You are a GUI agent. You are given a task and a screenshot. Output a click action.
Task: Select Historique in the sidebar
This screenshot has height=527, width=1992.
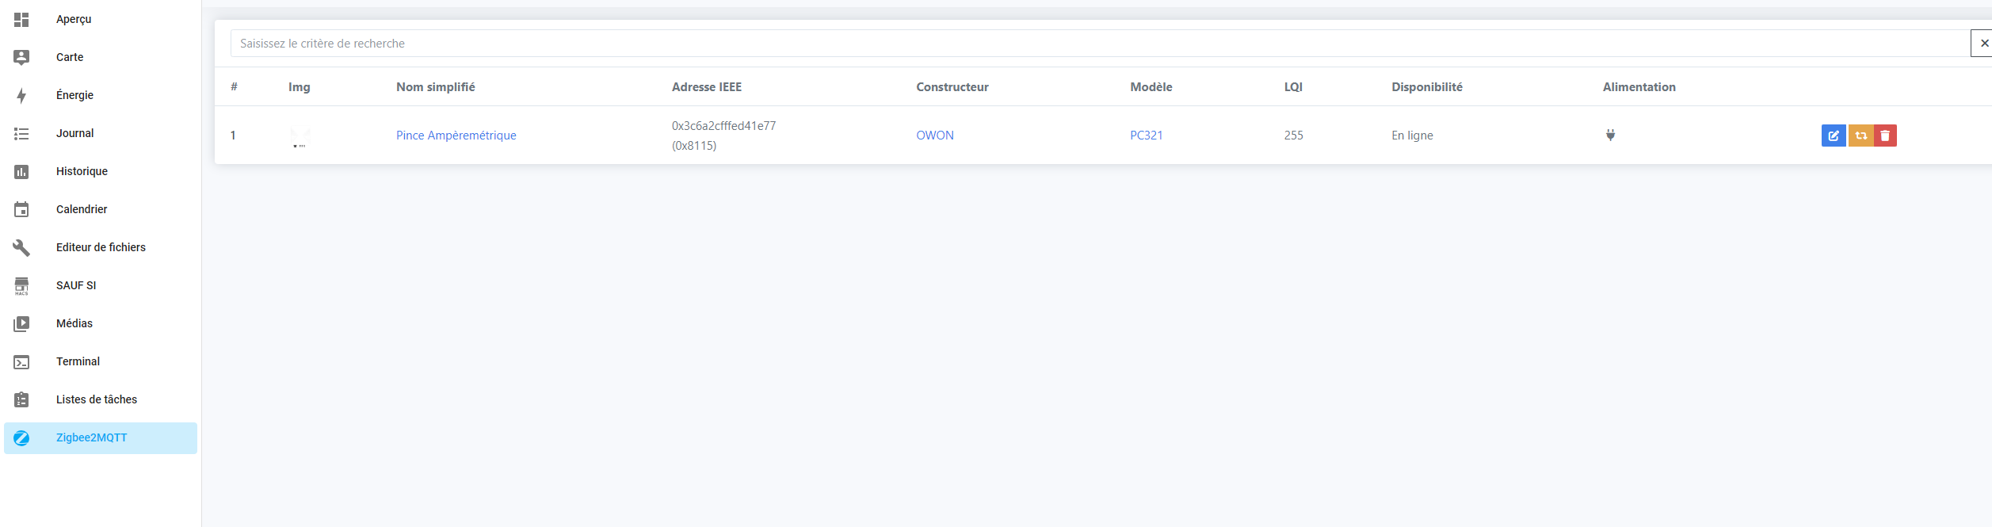coord(82,171)
